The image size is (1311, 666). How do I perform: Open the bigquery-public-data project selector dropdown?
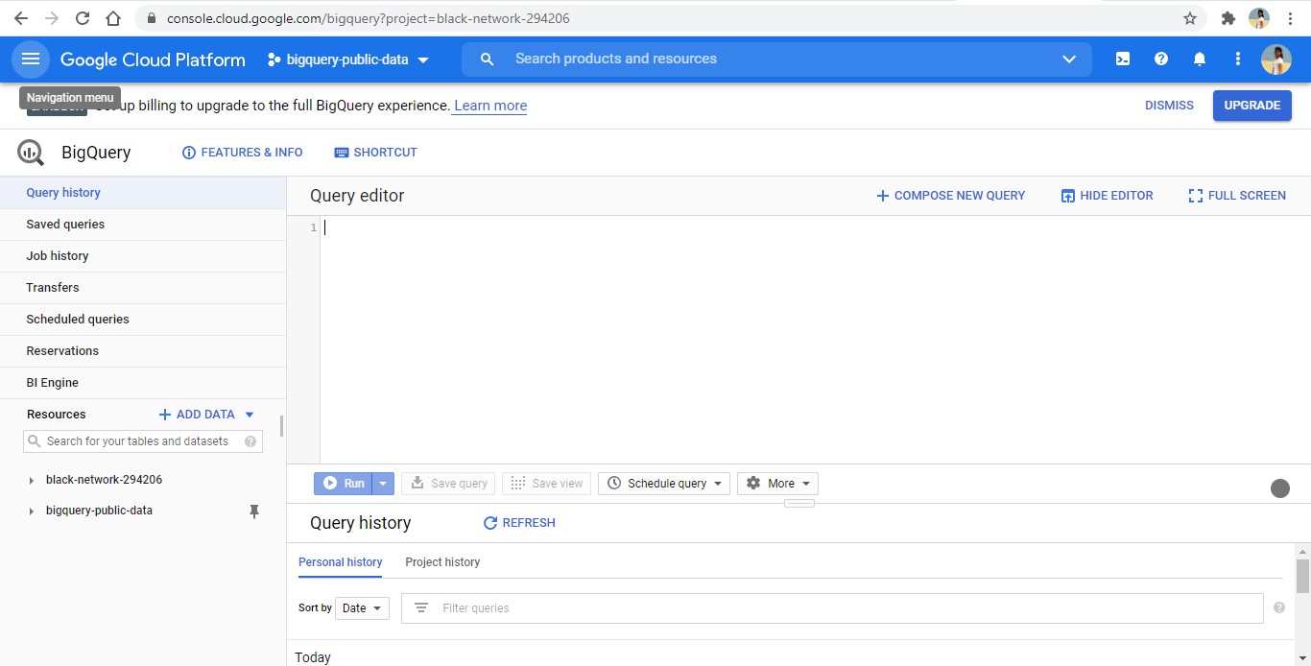click(x=348, y=59)
